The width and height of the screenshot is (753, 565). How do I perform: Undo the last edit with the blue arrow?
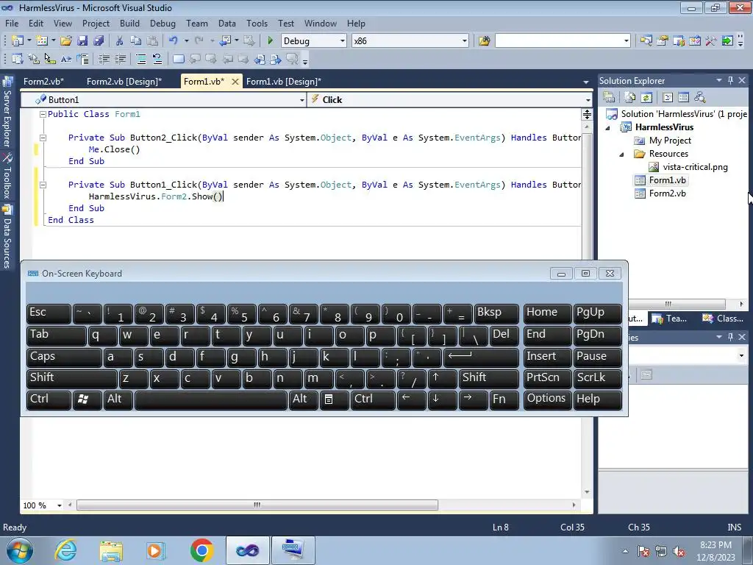click(174, 41)
